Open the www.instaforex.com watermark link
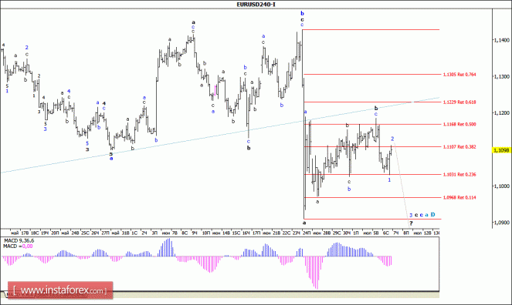This screenshot has width=512, height=305. (x=60, y=290)
